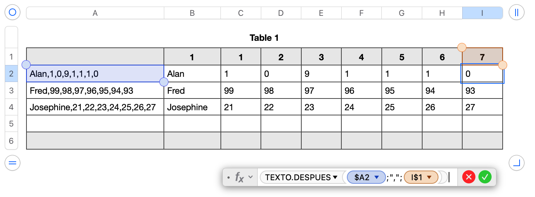Expand the I$1 reference token dropdown
Image resolution: width=535 pixels, height=197 pixels.
429,178
